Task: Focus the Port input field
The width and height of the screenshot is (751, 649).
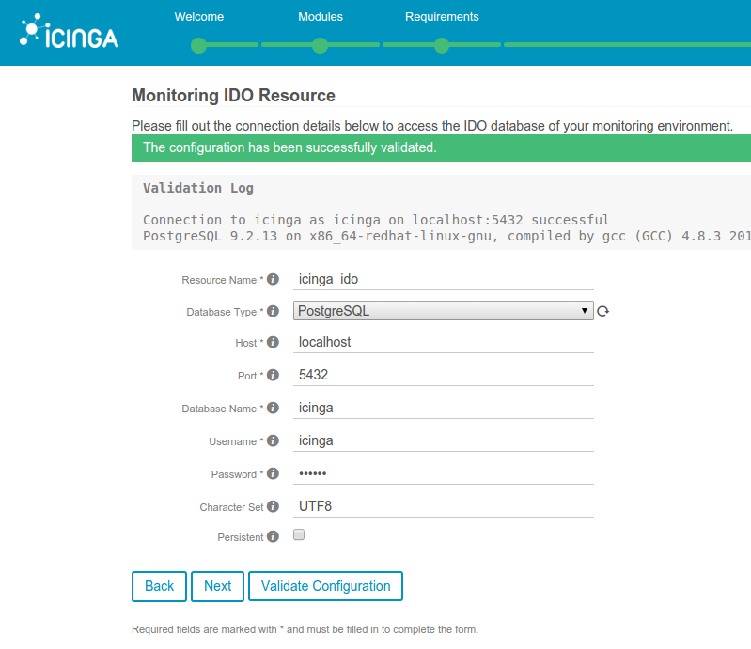Action: click(444, 375)
